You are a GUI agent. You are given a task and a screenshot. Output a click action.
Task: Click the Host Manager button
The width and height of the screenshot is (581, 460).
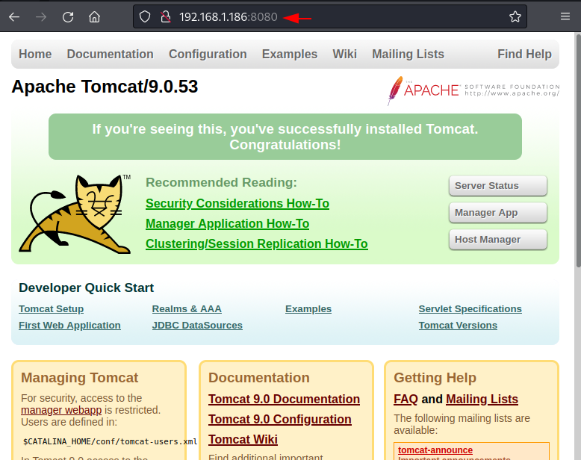pyautogui.click(x=497, y=240)
